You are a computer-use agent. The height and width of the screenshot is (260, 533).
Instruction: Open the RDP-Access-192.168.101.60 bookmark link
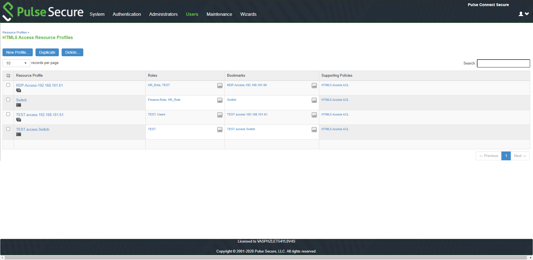(247, 85)
